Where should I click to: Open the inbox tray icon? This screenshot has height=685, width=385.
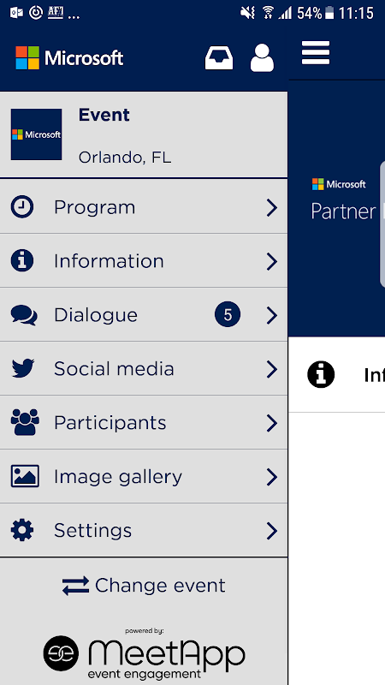point(219,58)
